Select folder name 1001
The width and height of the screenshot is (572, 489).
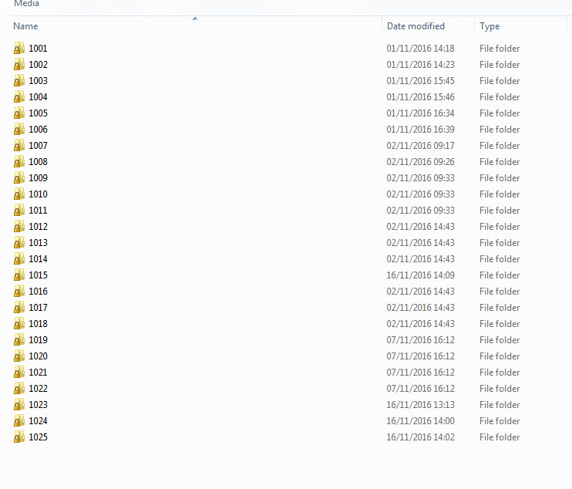[38, 49]
